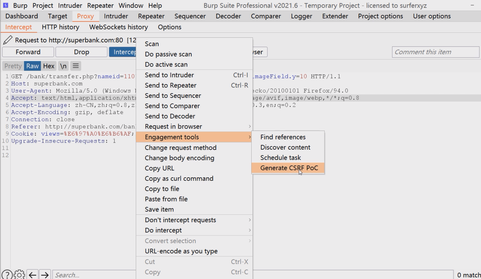Open the User options tab
The height and width of the screenshot is (279, 481).
tap(432, 16)
